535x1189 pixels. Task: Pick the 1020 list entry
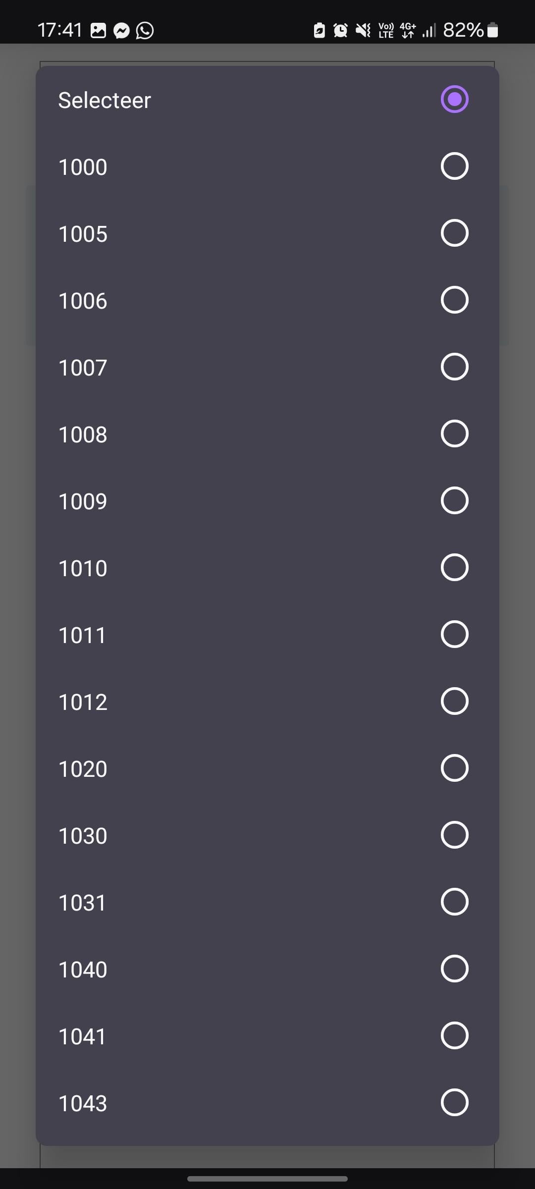83,769
